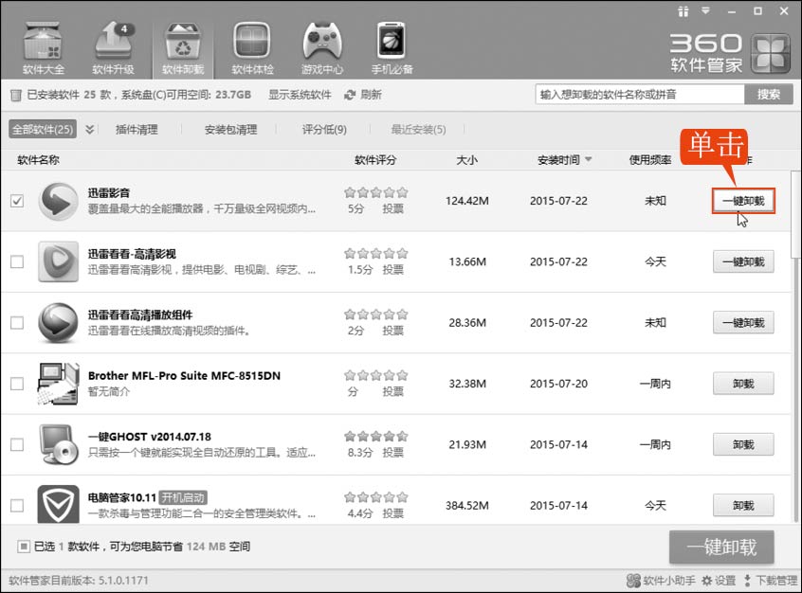Open the 软件卸载 section
Viewport: 802px width, 593px height.
pos(183,48)
